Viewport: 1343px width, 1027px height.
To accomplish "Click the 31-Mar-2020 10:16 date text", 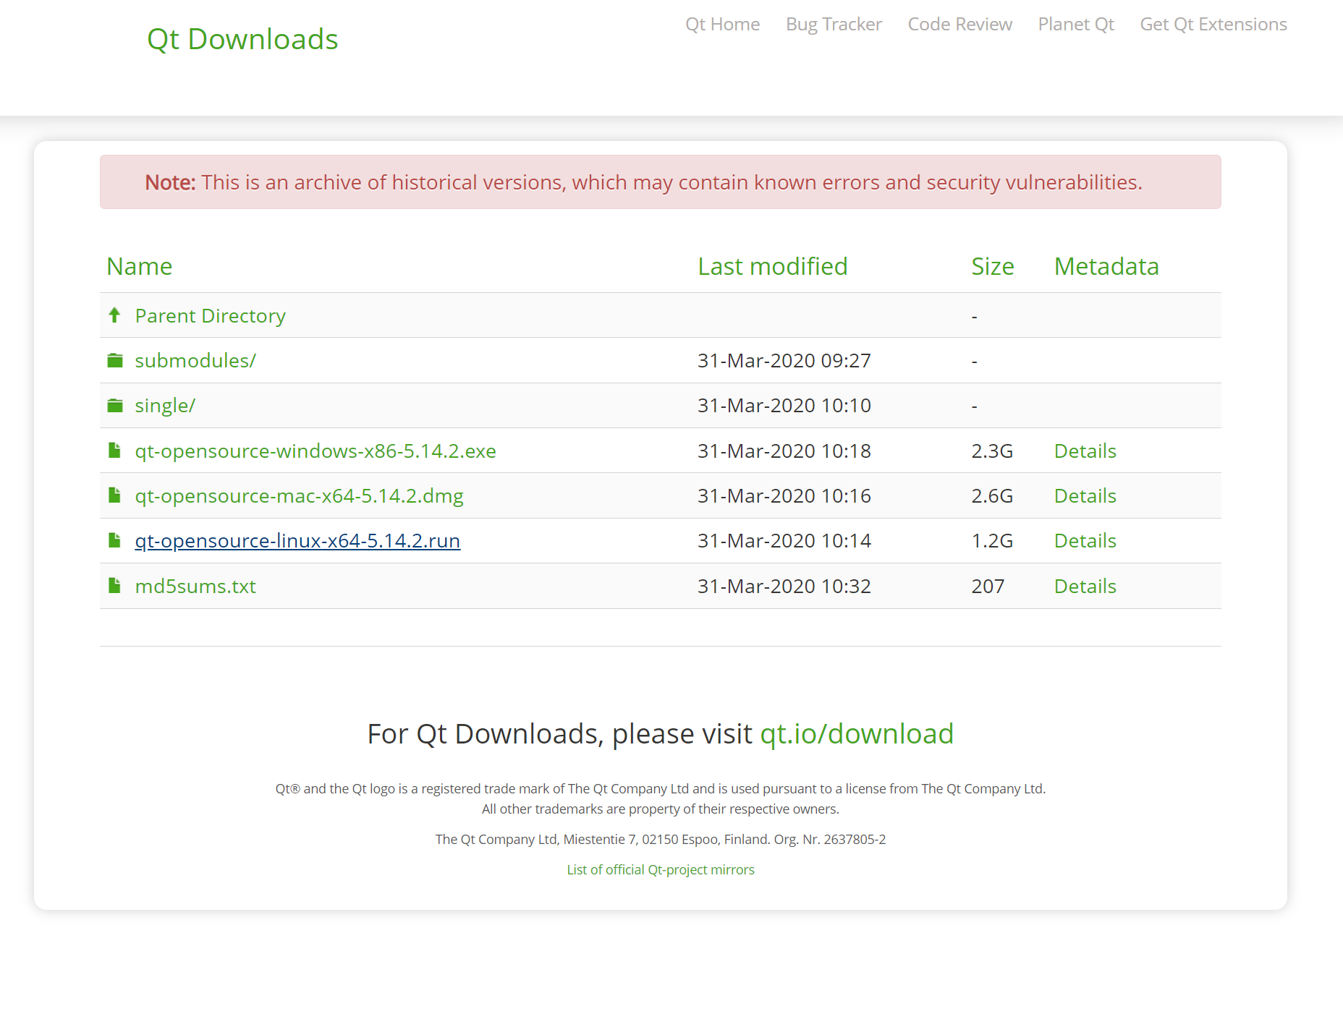I will pos(784,496).
